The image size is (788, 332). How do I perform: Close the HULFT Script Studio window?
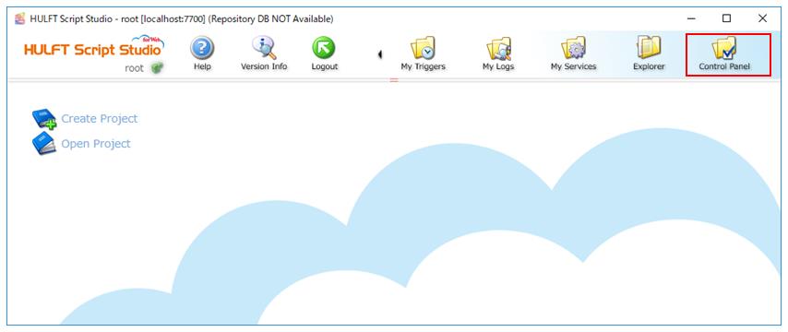(x=762, y=19)
